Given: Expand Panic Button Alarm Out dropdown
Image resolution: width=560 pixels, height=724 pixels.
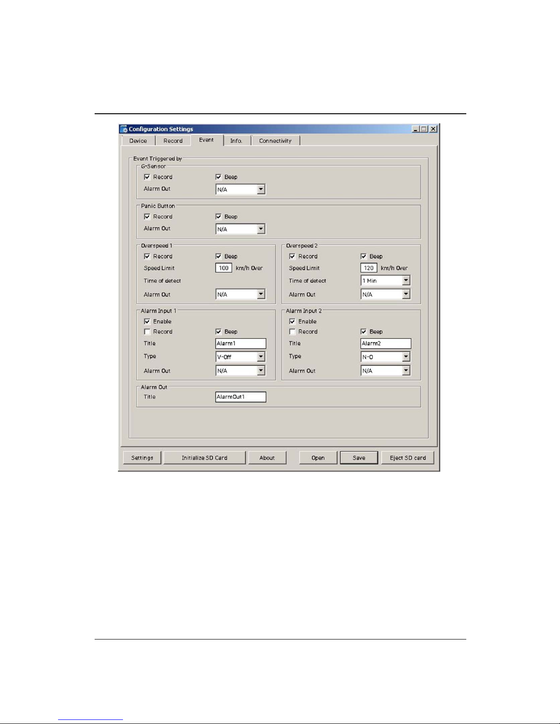Looking at the screenshot, I should pos(240,229).
